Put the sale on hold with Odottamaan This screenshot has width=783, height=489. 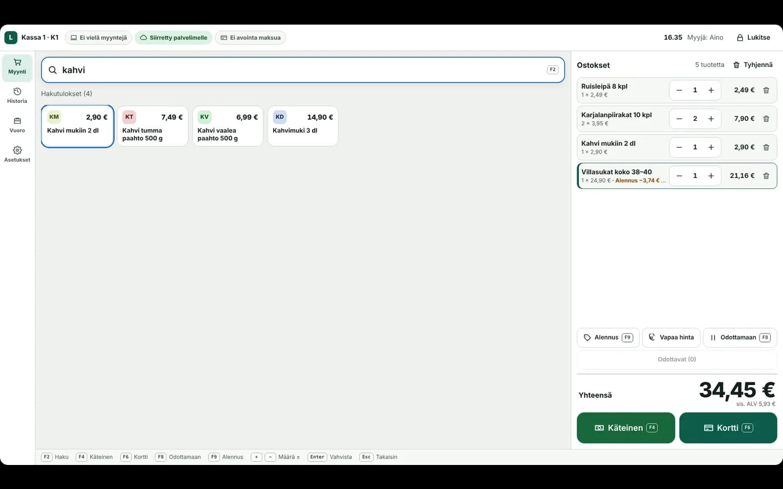tap(740, 338)
